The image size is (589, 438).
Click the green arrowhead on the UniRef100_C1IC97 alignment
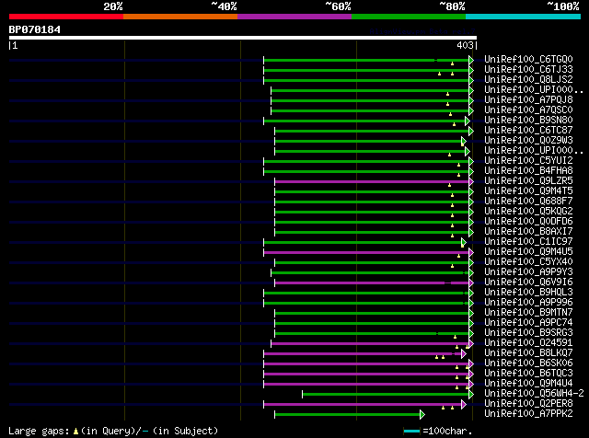click(464, 242)
